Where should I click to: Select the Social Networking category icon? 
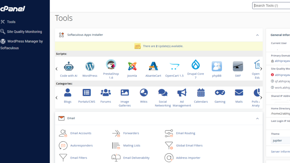[163, 92]
